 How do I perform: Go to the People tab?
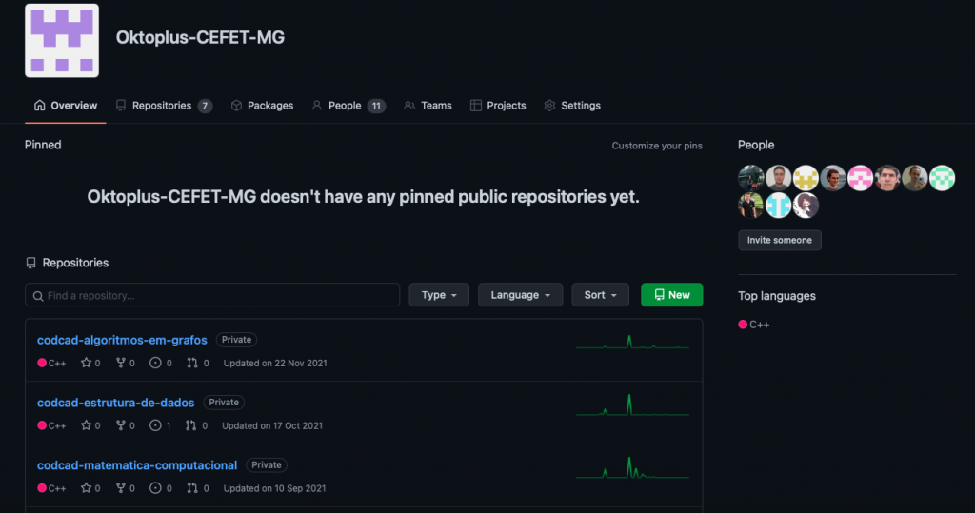[x=348, y=106]
